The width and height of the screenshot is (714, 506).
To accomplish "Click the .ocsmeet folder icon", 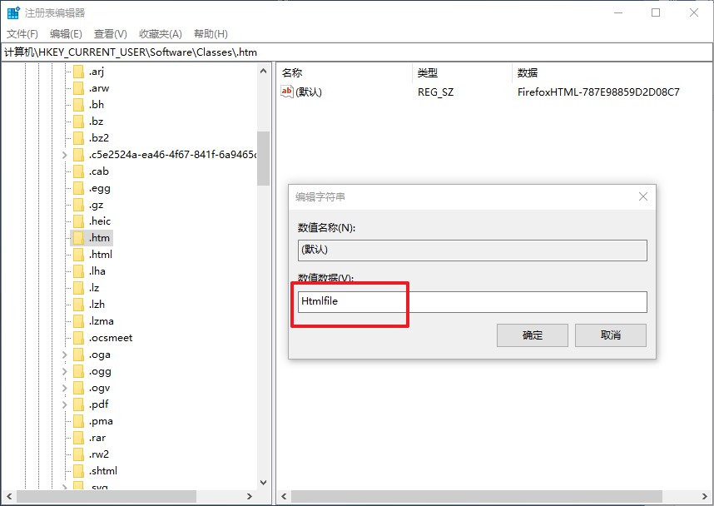I will [79, 338].
